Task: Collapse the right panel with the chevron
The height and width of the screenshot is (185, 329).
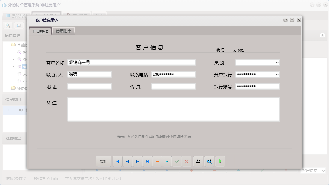Action: coord(322,35)
